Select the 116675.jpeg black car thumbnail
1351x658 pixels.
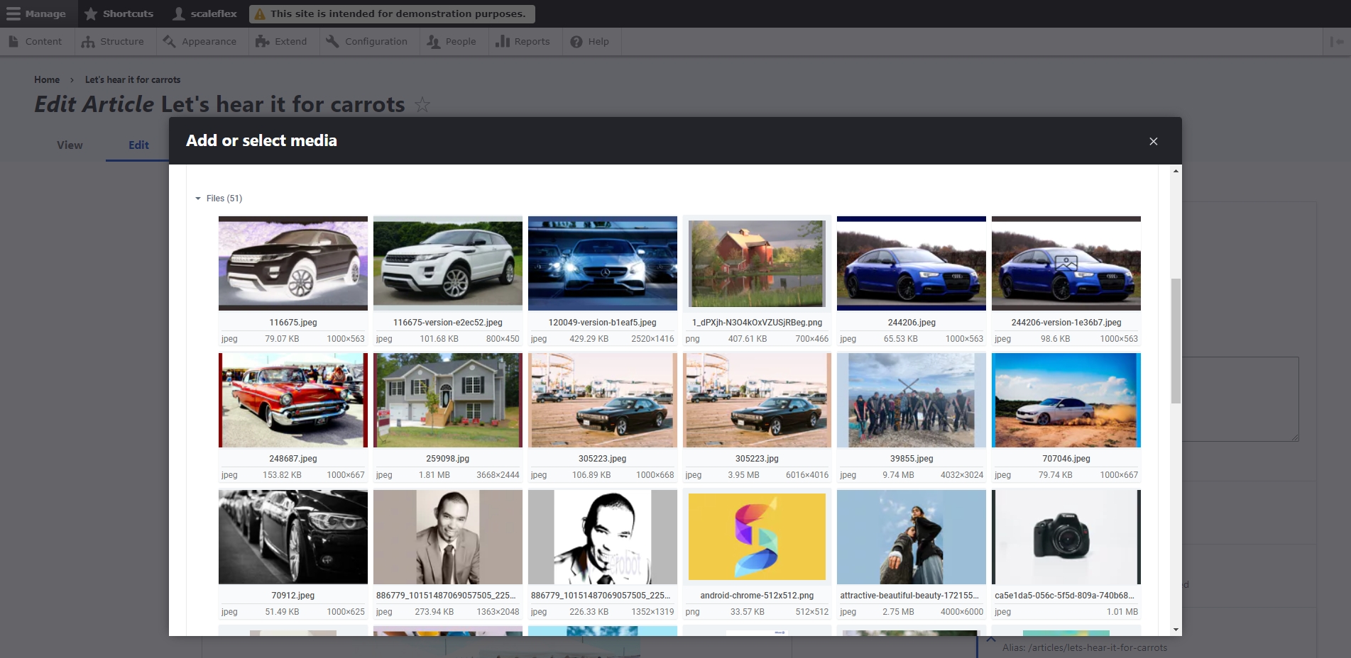click(x=293, y=263)
